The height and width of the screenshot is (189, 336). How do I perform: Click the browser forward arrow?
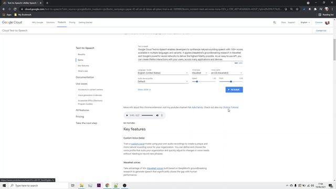9,9
